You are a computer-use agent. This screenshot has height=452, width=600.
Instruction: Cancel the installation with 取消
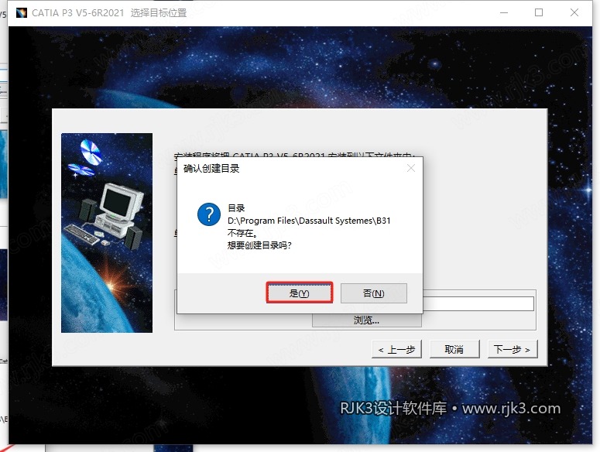point(454,349)
